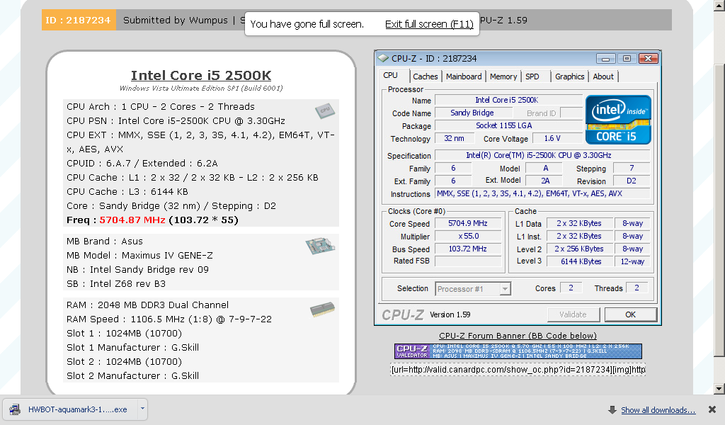Click the Specification field in CPU-Z
Image resolution: width=725 pixels, height=425 pixels.
542,155
